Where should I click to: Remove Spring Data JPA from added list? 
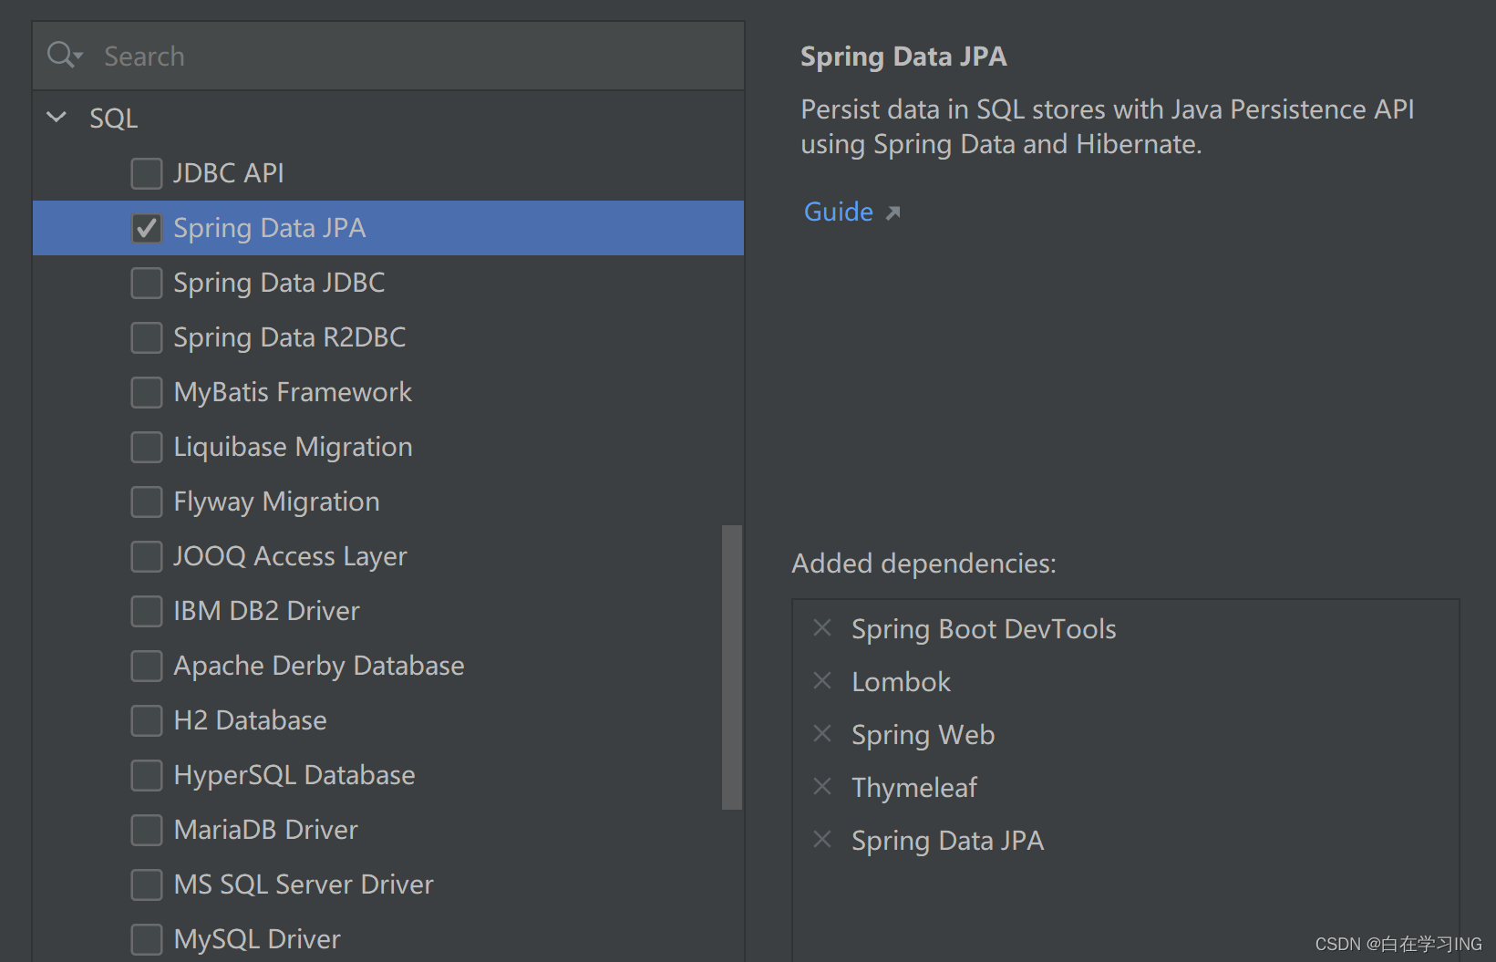(x=822, y=840)
